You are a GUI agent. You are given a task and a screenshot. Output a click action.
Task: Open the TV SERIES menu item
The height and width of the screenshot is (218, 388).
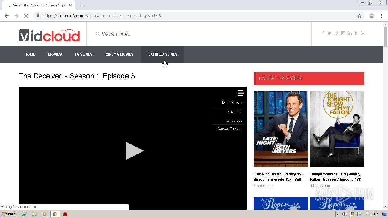point(84,54)
